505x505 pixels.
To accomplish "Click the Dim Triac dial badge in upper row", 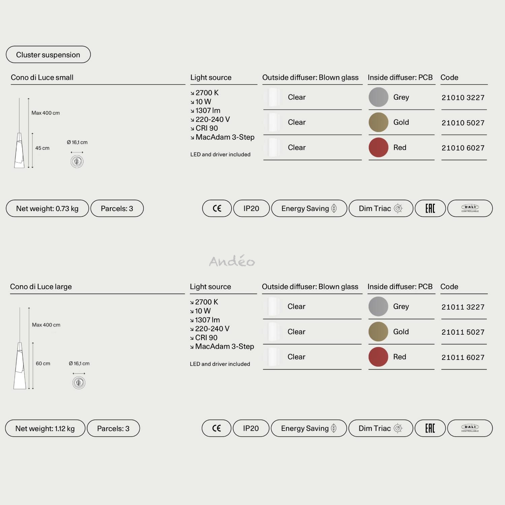I will (x=381, y=208).
